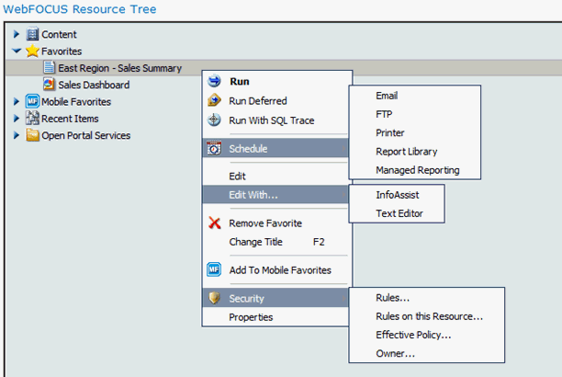
Task: Click the Recent Items icon
Action: point(32,118)
